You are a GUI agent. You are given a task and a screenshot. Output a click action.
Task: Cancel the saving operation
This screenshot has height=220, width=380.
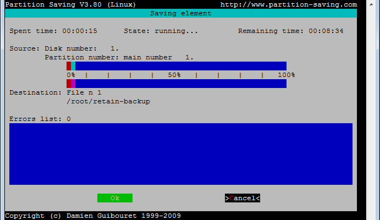[243, 198]
